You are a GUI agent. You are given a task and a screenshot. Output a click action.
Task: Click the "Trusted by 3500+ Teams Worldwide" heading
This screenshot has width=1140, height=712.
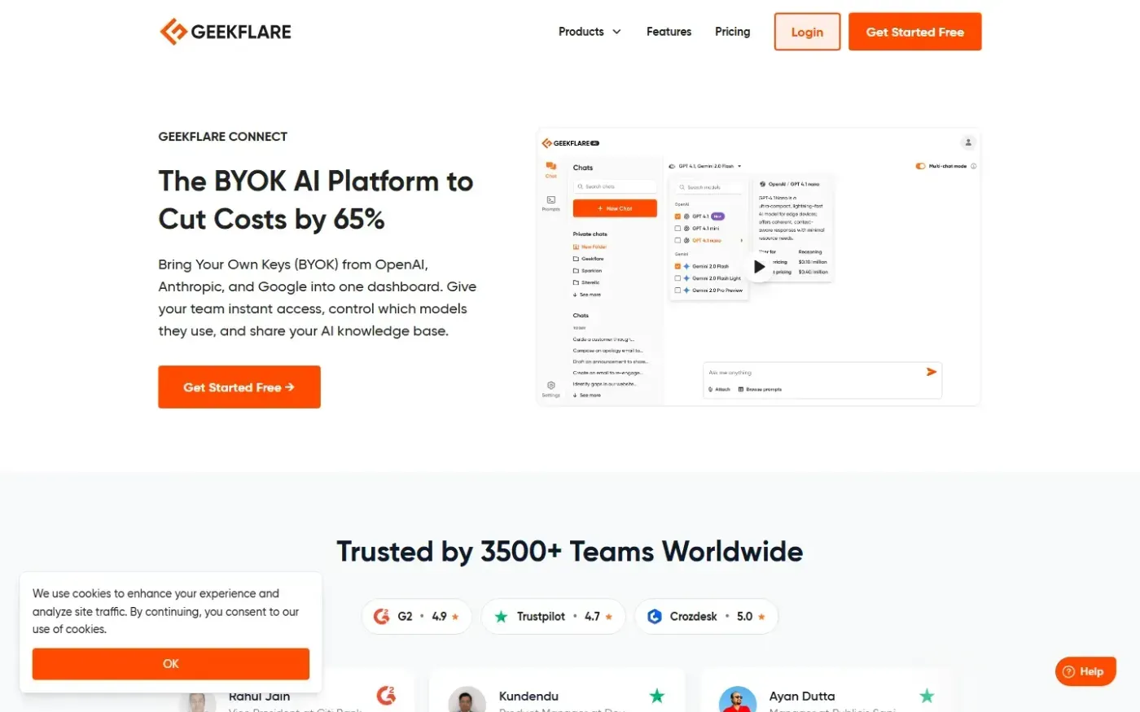tap(570, 552)
